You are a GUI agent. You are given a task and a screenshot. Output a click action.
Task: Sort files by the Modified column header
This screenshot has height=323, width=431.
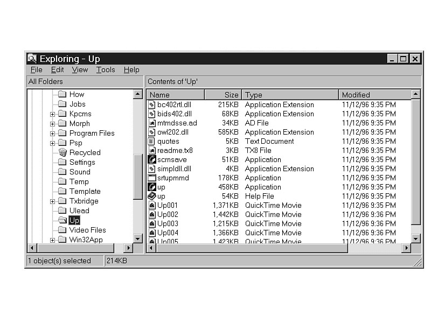[x=374, y=95]
